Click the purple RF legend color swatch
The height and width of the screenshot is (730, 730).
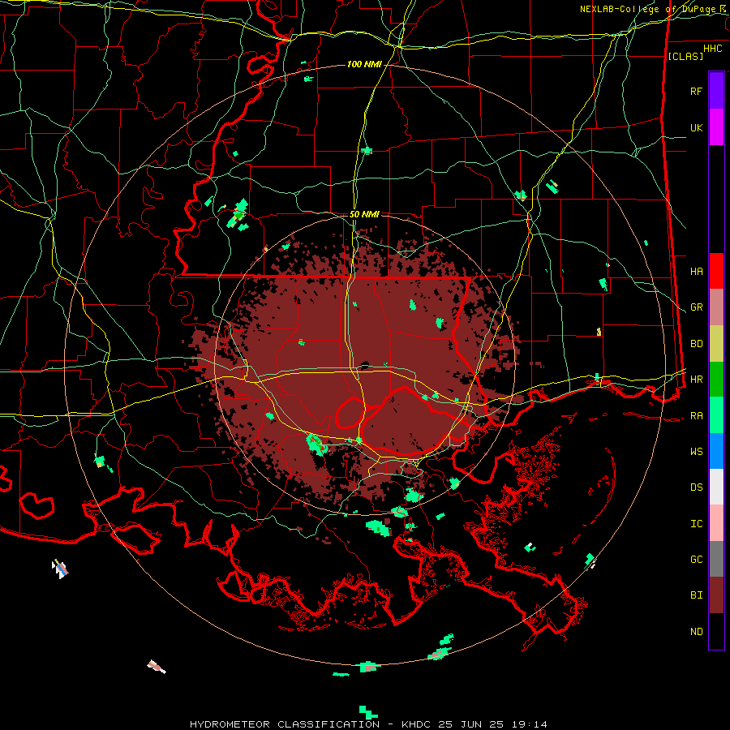coord(716,91)
